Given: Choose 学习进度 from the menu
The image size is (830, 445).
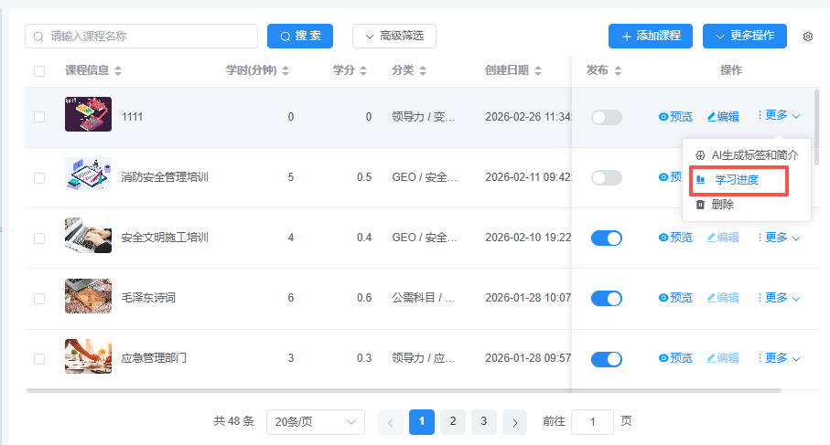Looking at the screenshot, I should (x=739, y=180).
